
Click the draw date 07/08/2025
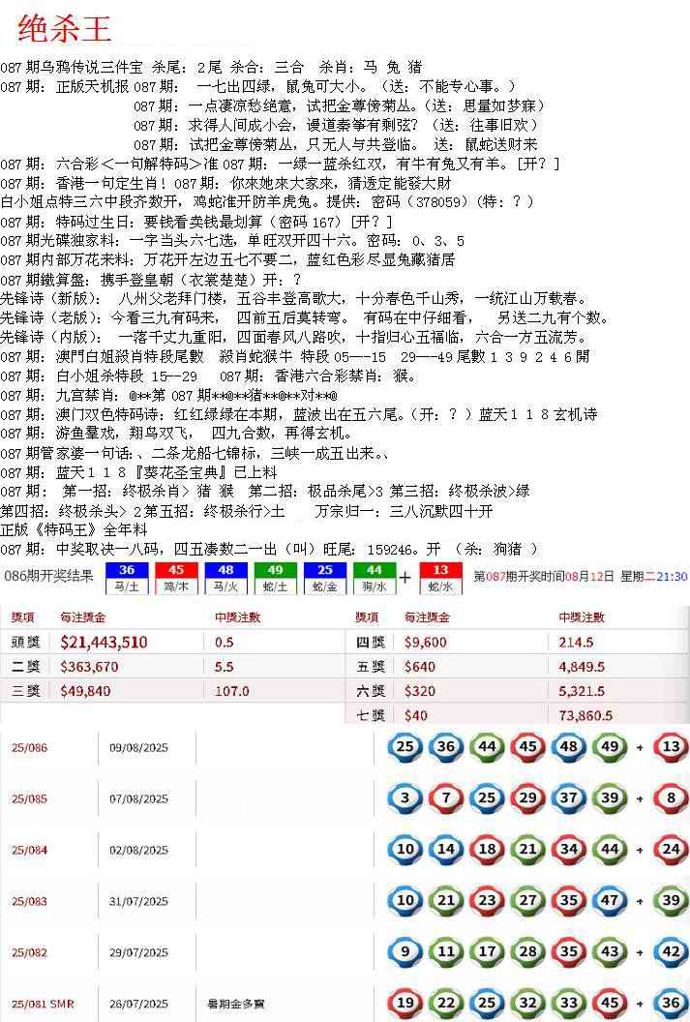[139, 798]
